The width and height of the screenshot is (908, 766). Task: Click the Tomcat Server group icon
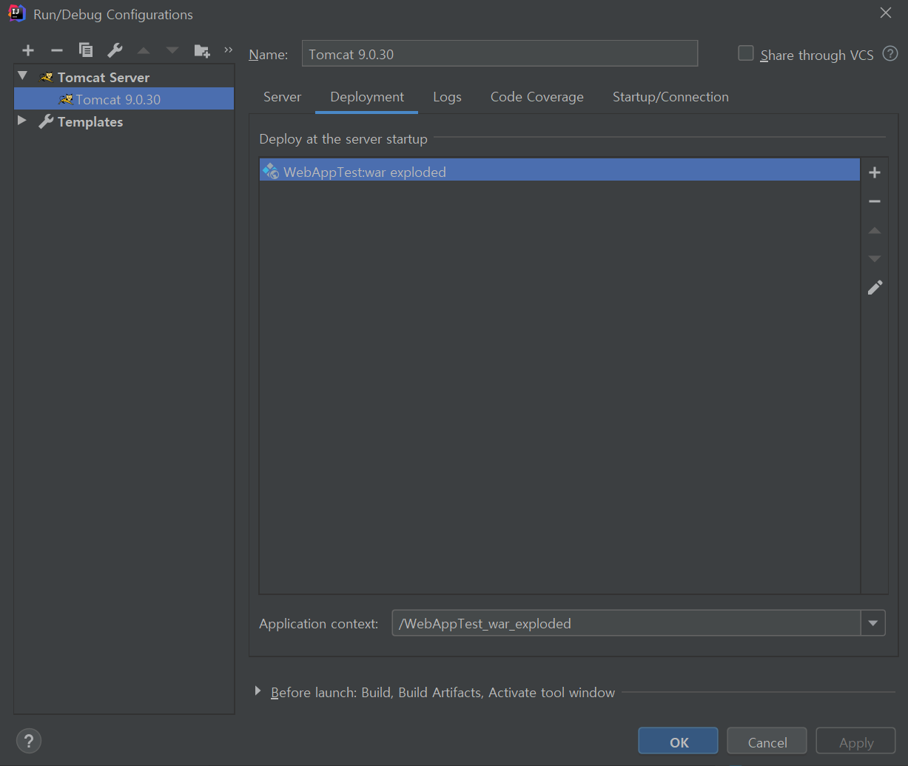pos(47,77)
